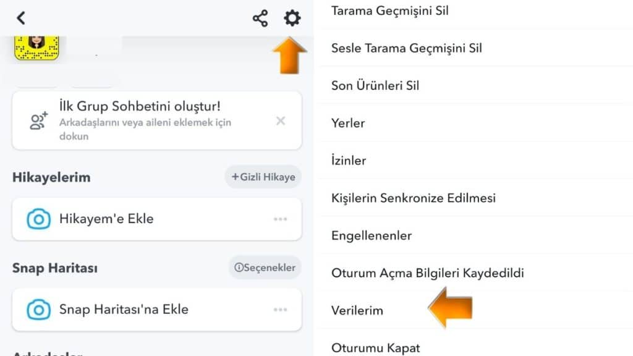The width and height of the screenshot is (633, 356).
Task: Tap the back arrow icon
Action: 21,18
